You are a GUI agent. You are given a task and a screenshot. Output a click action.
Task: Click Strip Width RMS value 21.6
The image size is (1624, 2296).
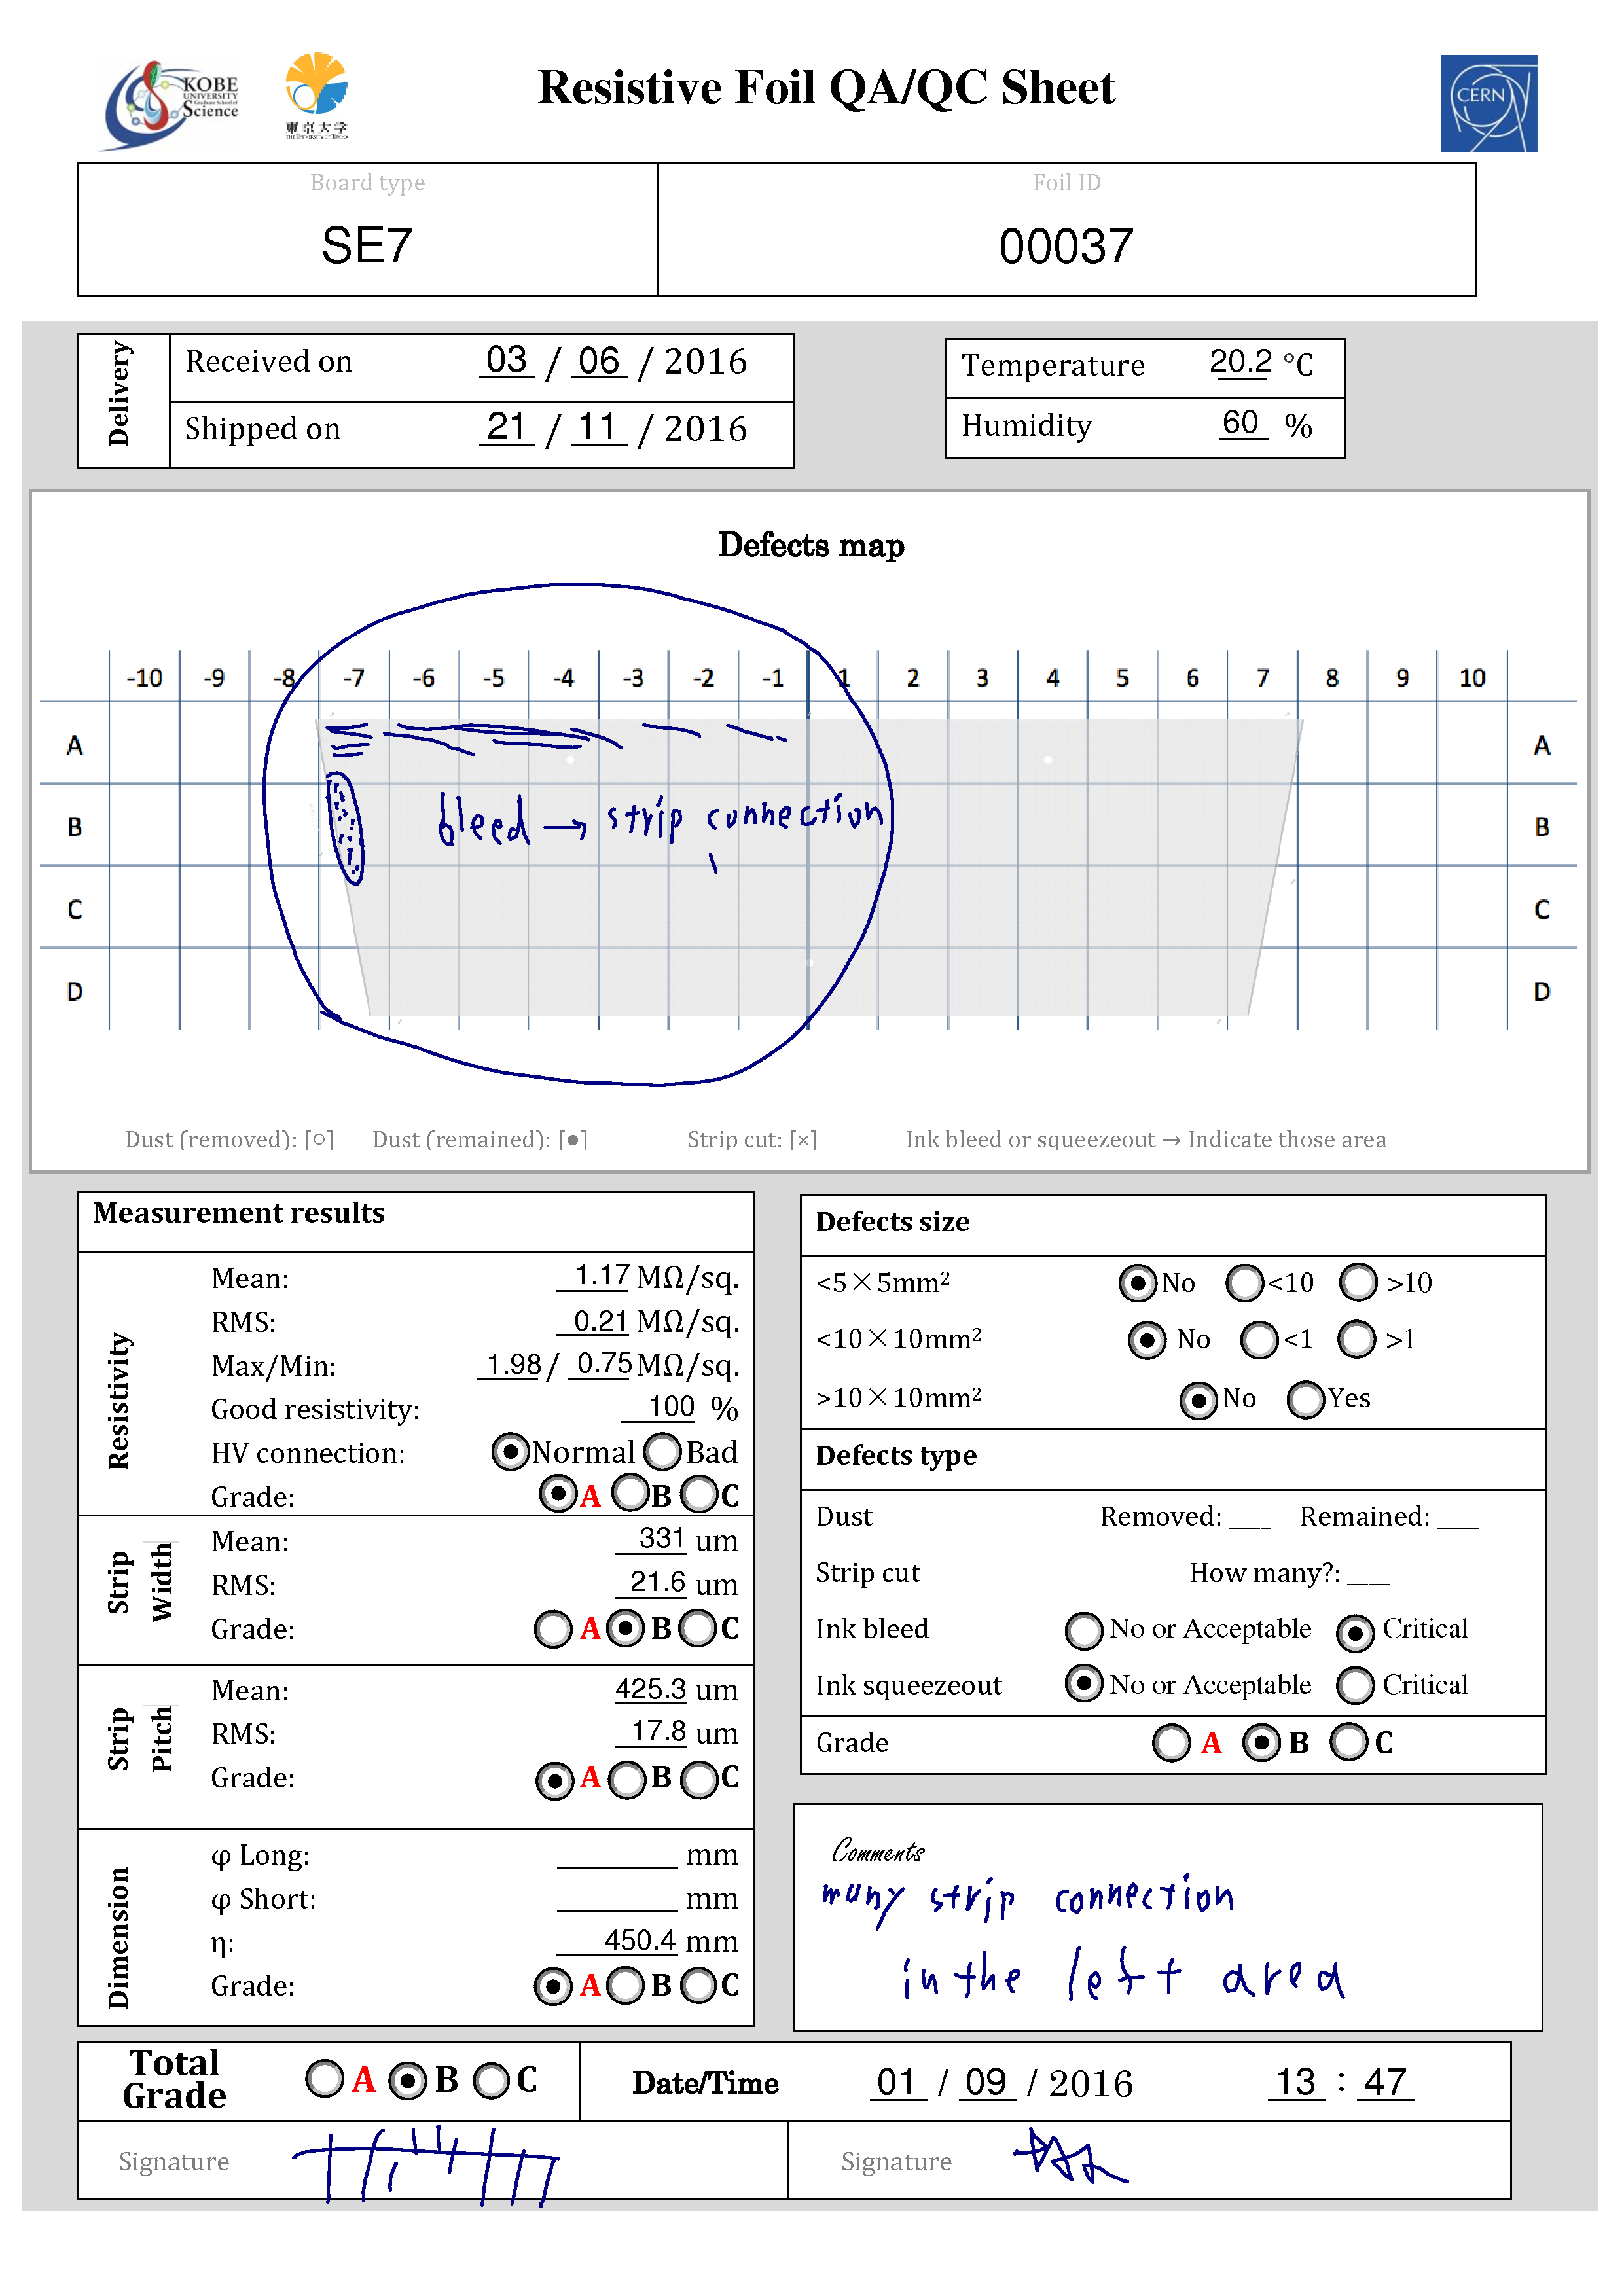point(652,1582)
